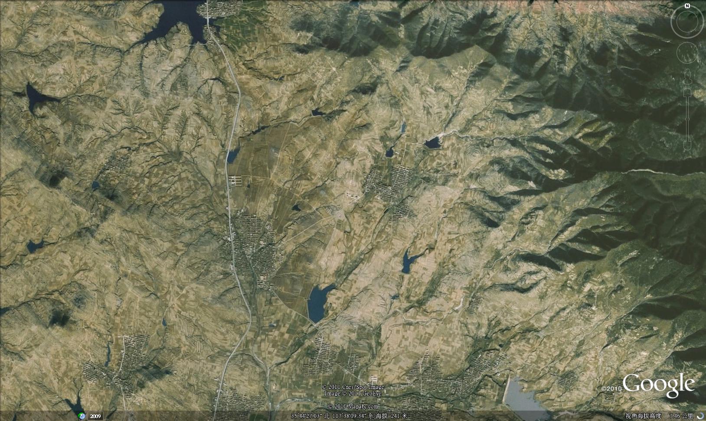The height and width of the screenshot is (421, 706).
Task: Click the 2009 imagery date button
Action: 95,416
